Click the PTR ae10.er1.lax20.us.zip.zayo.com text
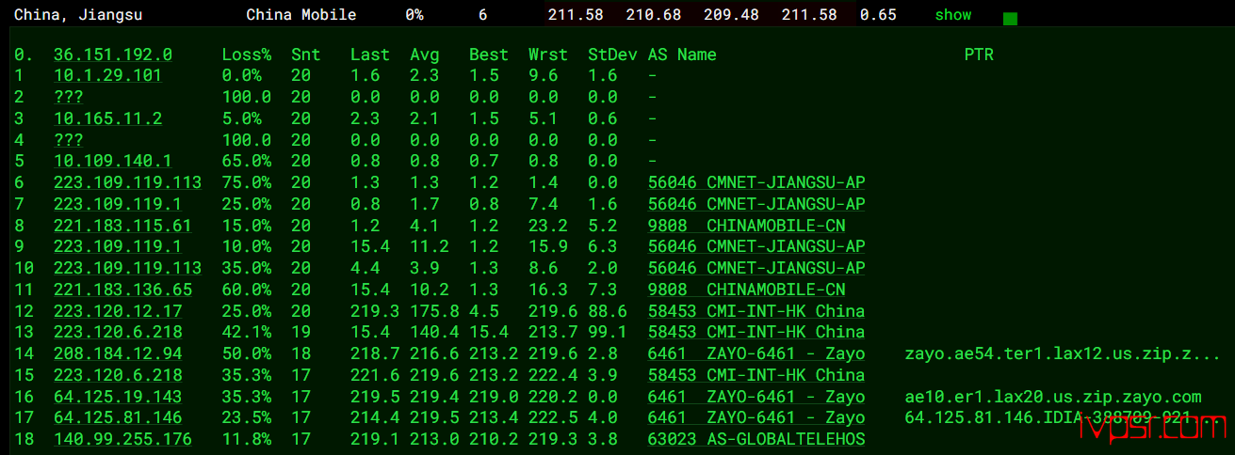1235x455 pixels. [1052, 397]
